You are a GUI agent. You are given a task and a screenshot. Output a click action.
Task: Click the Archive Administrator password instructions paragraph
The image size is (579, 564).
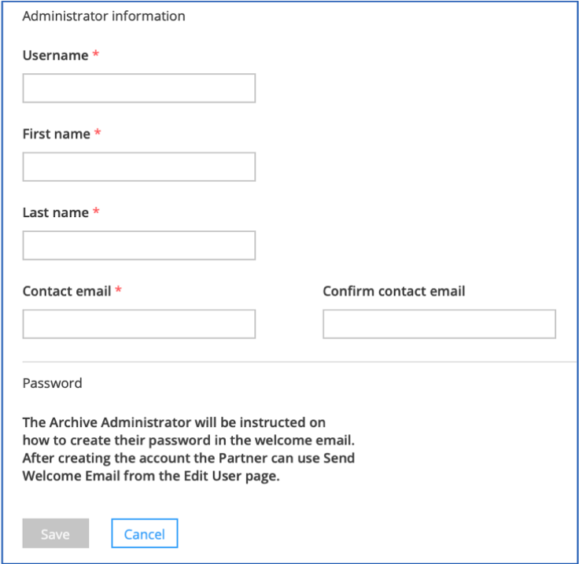click(x=188, y=449)
